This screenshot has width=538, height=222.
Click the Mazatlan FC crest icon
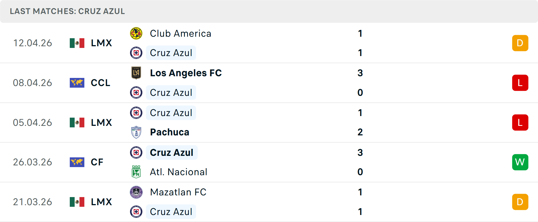136,192
